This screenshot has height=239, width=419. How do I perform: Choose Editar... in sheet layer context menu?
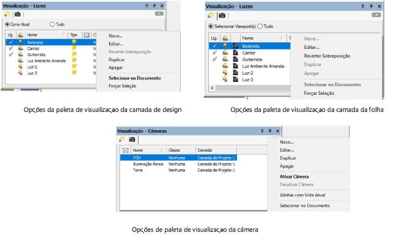point(312,47)
